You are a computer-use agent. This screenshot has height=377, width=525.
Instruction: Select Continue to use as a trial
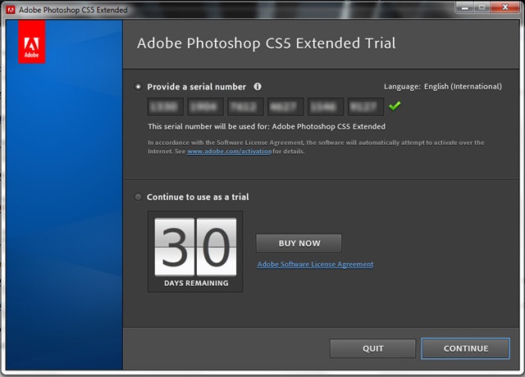pos(138,197)
